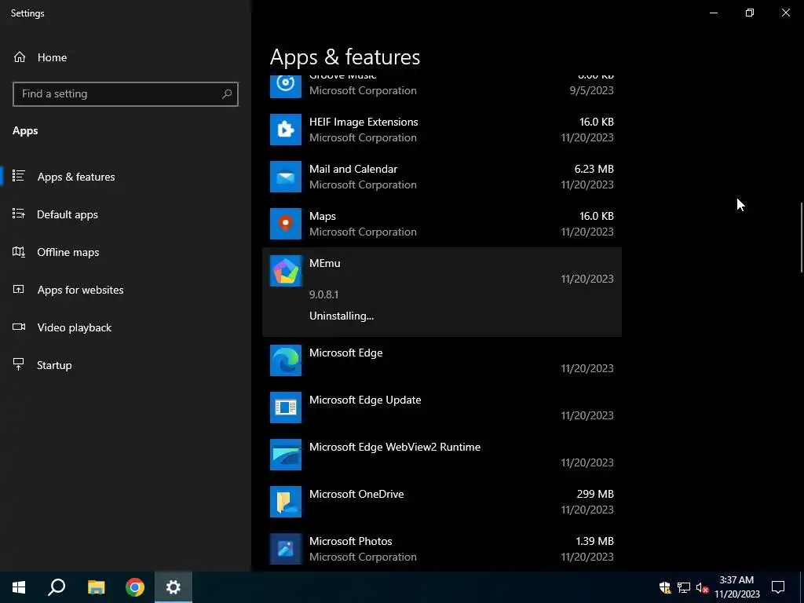Click the Microsoft Photos app icon
This screenshot has height=603, width=804.
click(286, 549)
